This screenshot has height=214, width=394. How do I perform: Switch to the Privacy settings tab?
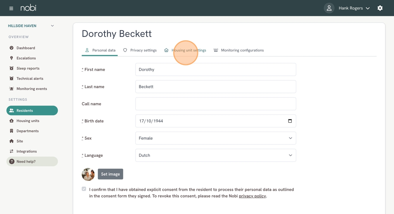click(140, 50)
